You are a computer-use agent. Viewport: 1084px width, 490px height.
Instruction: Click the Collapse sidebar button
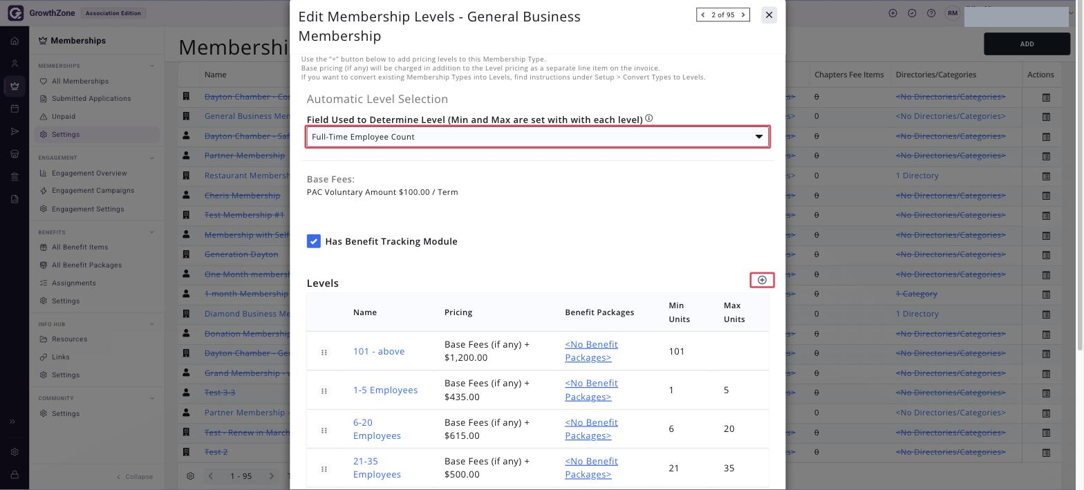click(135, 477)
